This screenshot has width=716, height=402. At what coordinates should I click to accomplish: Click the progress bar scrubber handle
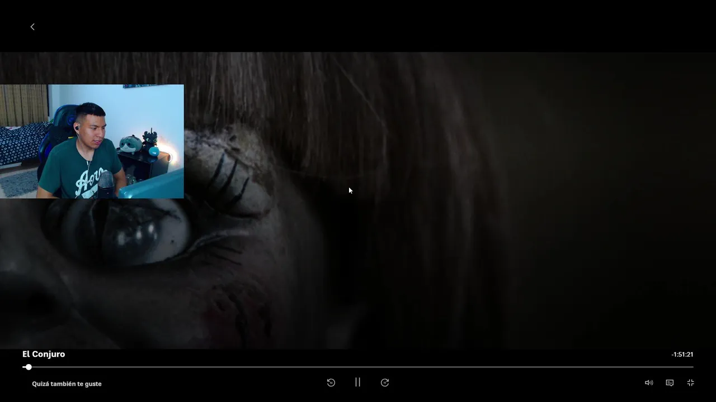(29, 367)
